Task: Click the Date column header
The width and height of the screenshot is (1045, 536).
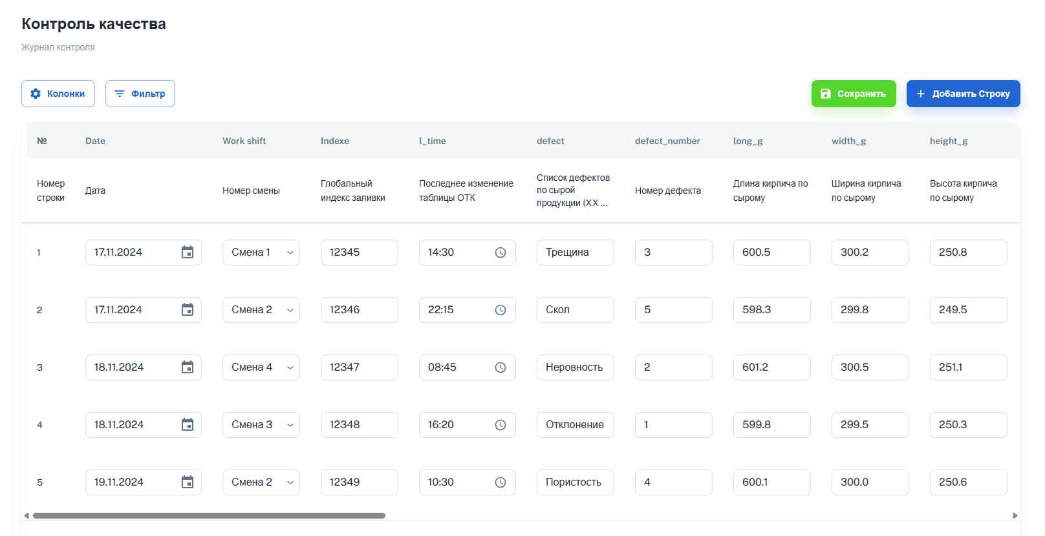Action: pyautogui.click(x=95, y=141)
